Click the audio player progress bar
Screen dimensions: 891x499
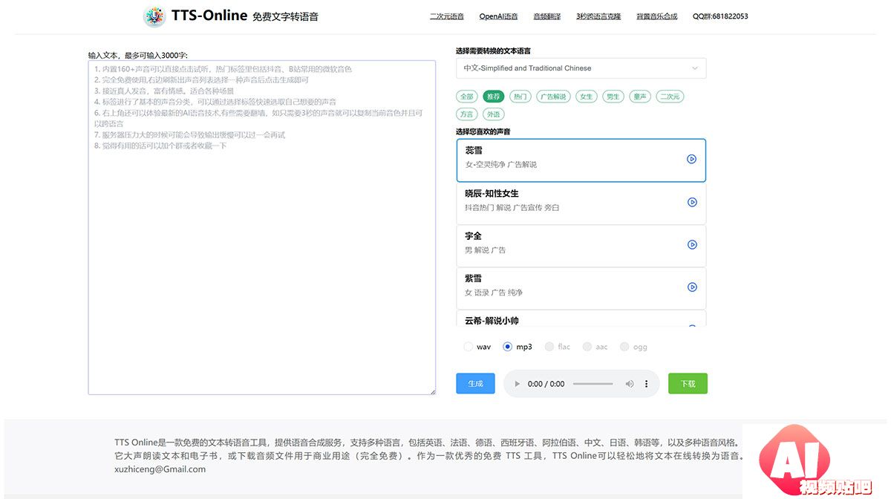coord(593,384)
